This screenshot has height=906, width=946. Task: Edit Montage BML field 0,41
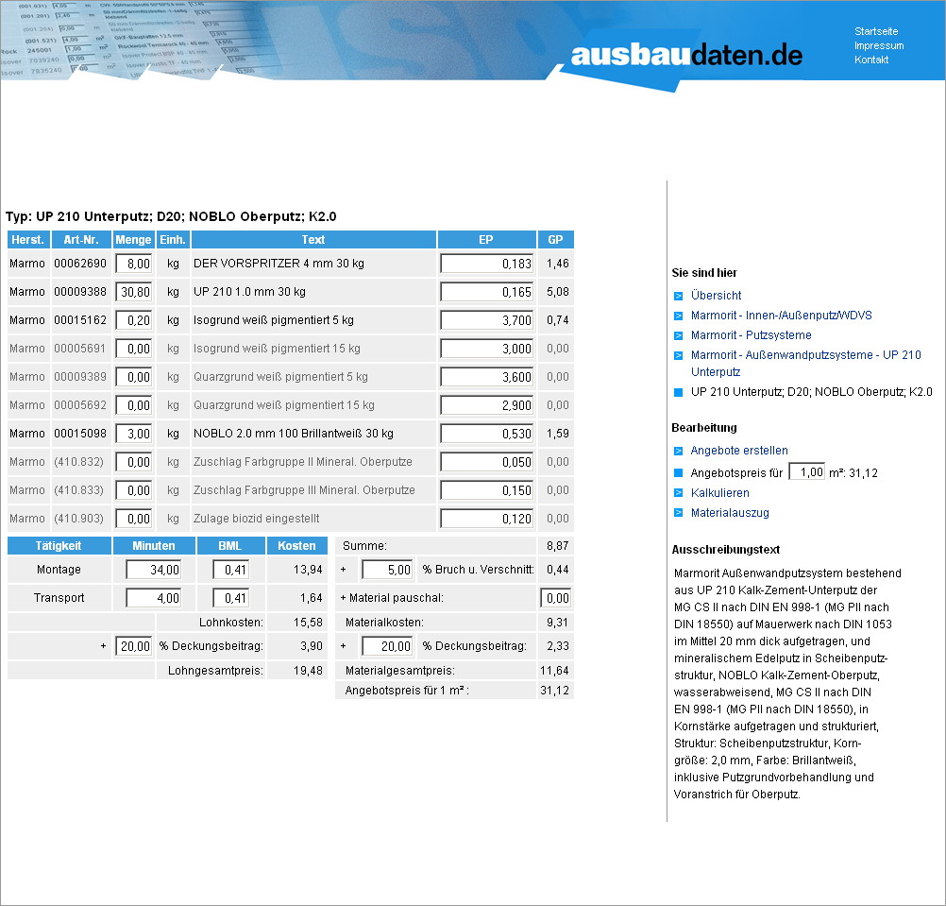pos(230,570)
